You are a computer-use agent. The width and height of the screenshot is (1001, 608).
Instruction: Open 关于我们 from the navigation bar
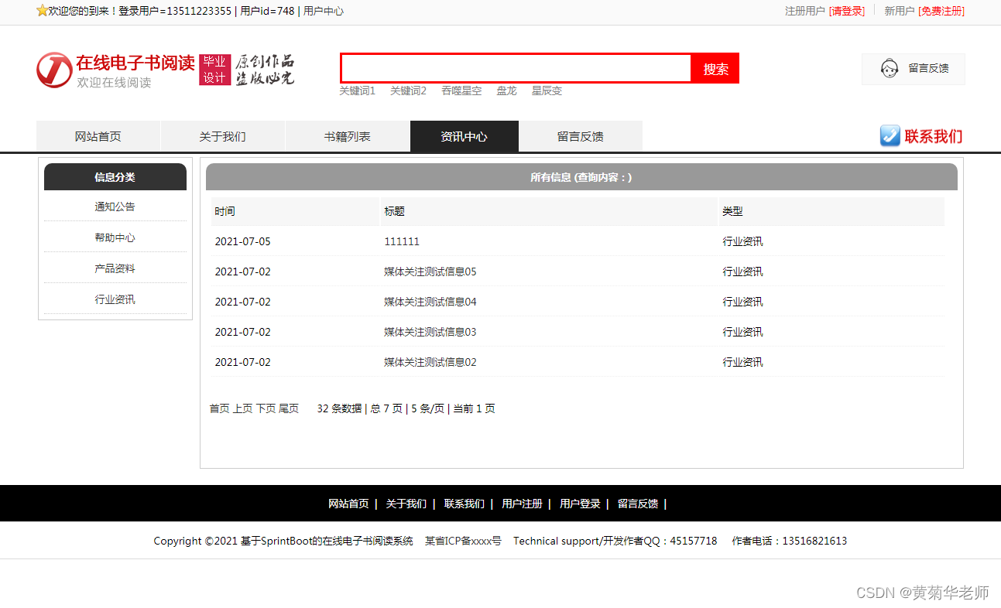(222, 135)
